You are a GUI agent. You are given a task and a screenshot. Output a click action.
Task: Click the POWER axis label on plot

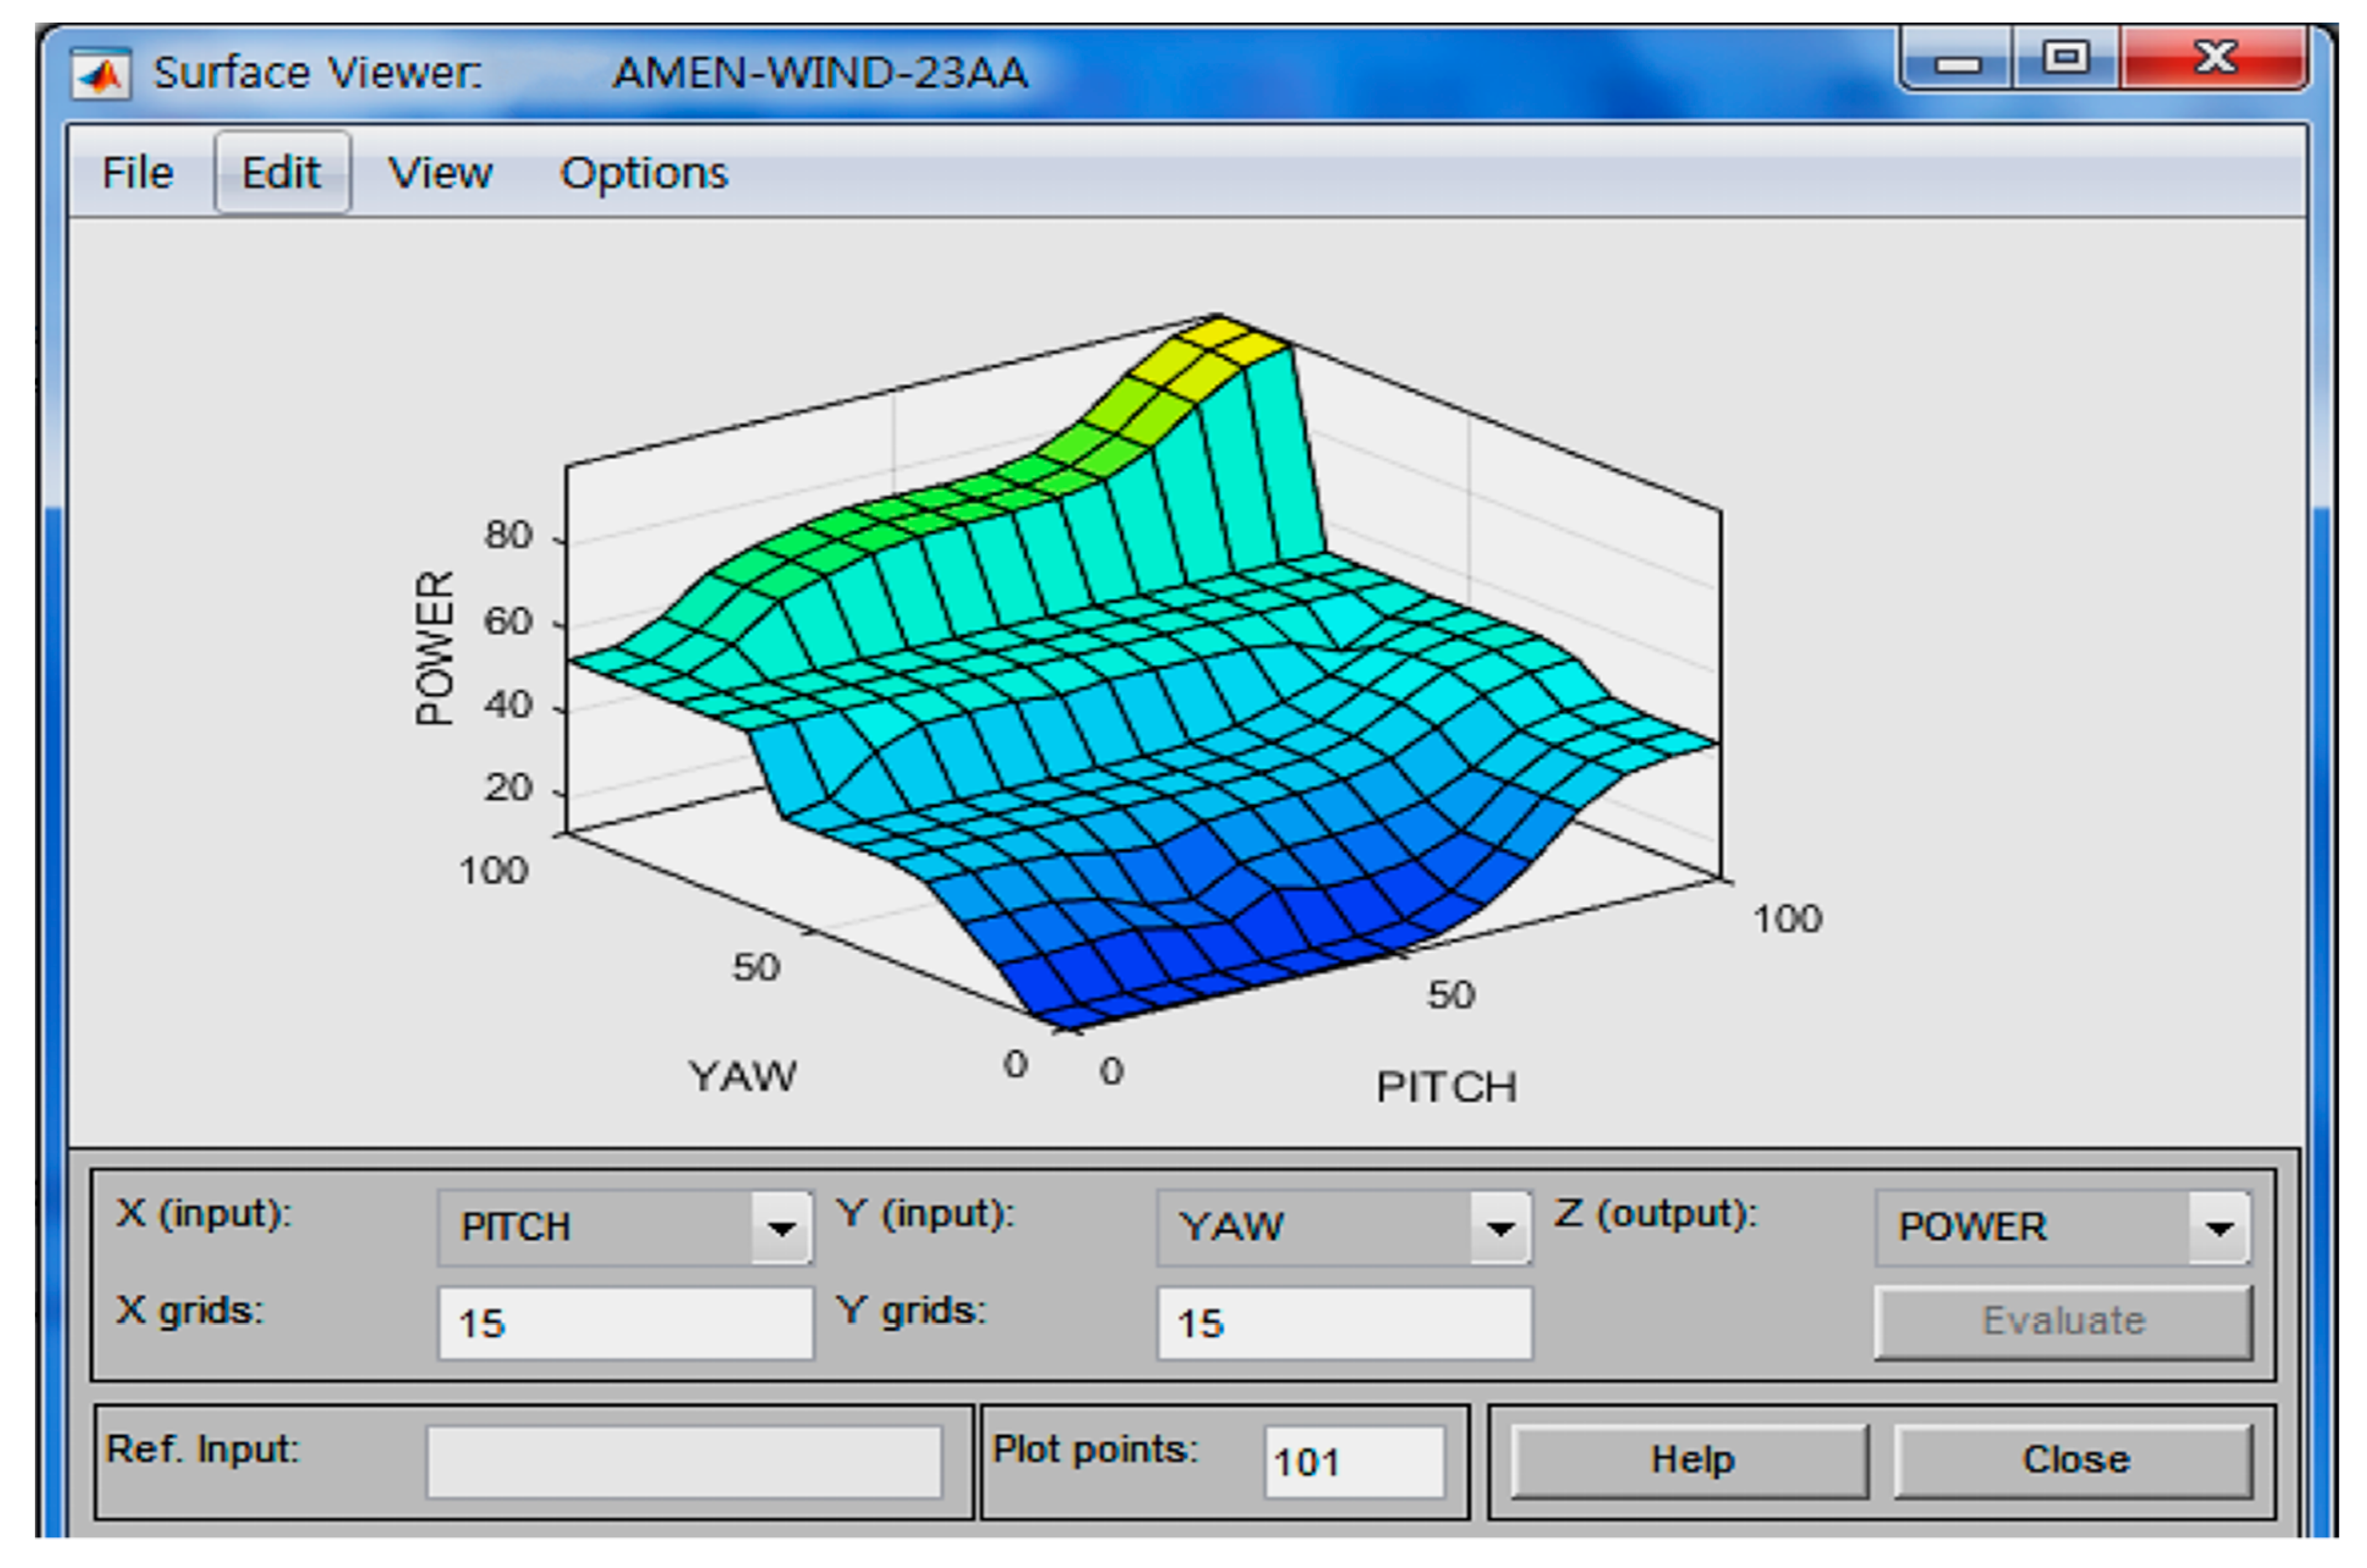pos(435,647)
